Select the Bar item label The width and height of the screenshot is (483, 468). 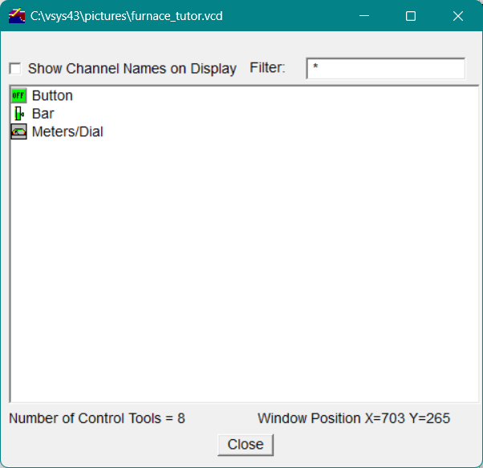[x=43, y=114]
